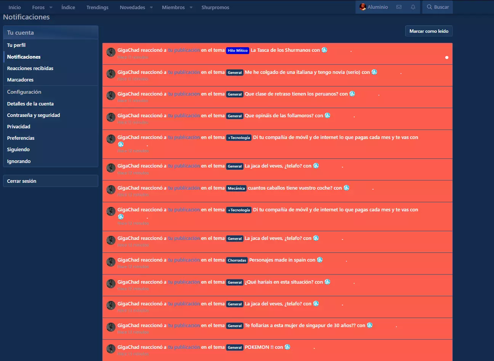Viewport: 494px width, 361px height.
Task: Click GigaChad username in Mecánica row
Action: click(x=128, y=188)
